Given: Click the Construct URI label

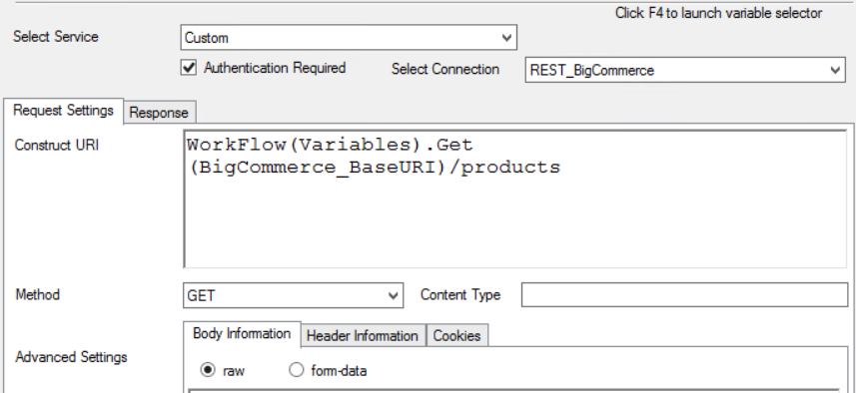Looking at the screenshot, I should pyautogui.click(x=57, y=145).
